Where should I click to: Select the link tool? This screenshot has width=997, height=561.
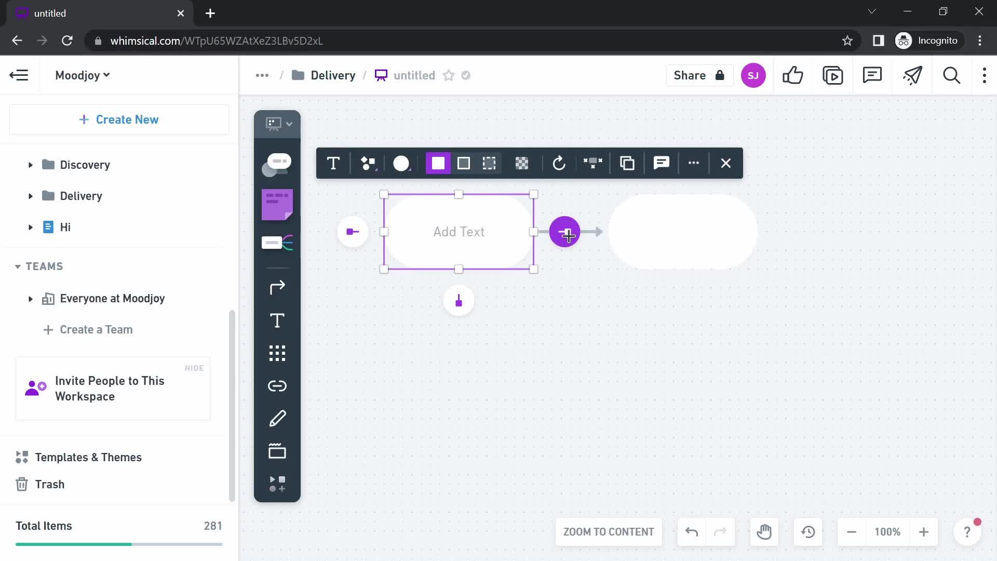click(x=277, y=386)
